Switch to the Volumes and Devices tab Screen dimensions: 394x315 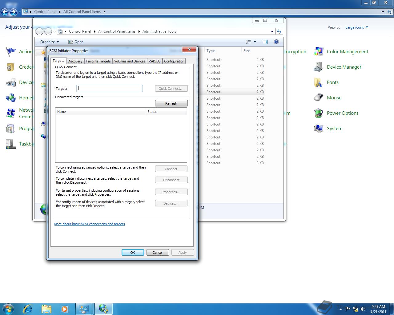[130, 61]
